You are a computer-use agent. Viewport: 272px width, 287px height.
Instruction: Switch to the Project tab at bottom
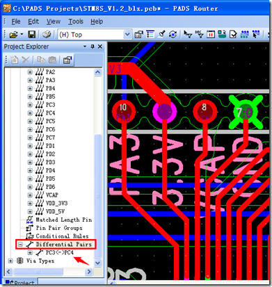(x=20, y=282)
